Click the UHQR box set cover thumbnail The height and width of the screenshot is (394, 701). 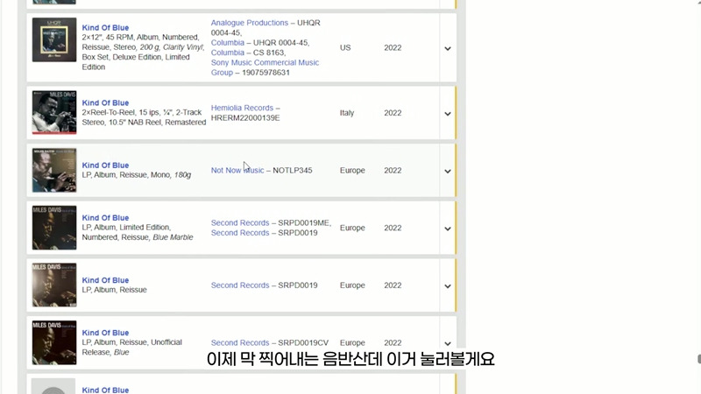pos(54,39)
